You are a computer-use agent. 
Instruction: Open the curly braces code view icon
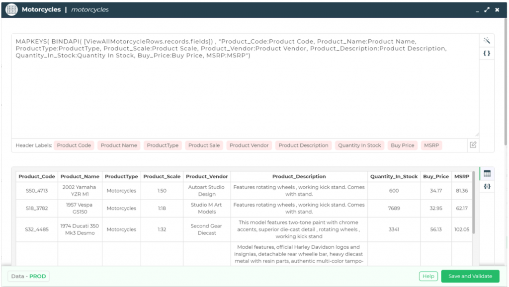(x=488, y=53)
